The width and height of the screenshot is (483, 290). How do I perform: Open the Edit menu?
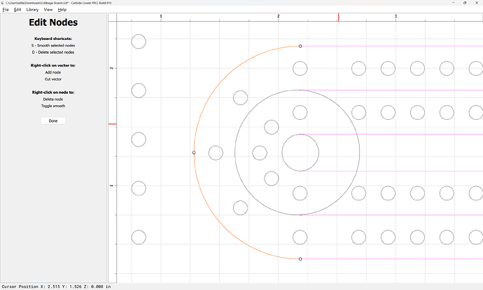tap(17, 10)
